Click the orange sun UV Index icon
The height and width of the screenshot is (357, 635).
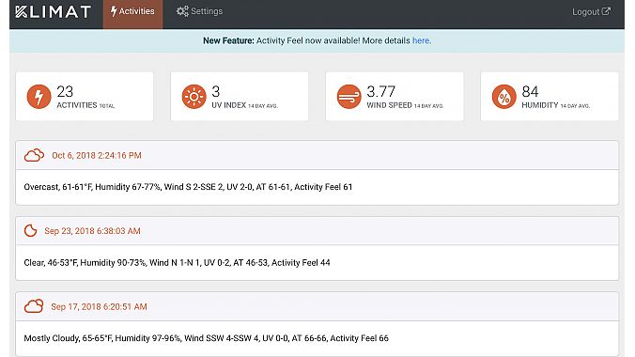[194, 97]
